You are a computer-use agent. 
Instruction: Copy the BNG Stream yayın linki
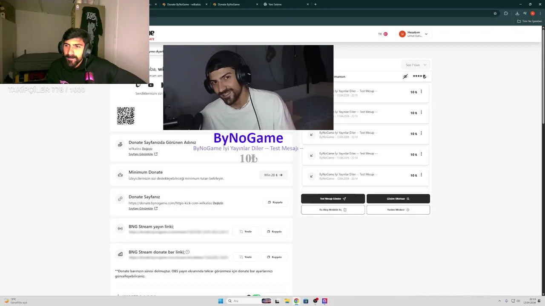point(274,232)
